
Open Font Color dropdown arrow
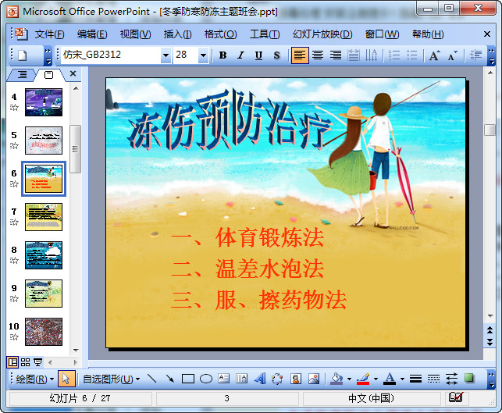[x=402, y=379]
